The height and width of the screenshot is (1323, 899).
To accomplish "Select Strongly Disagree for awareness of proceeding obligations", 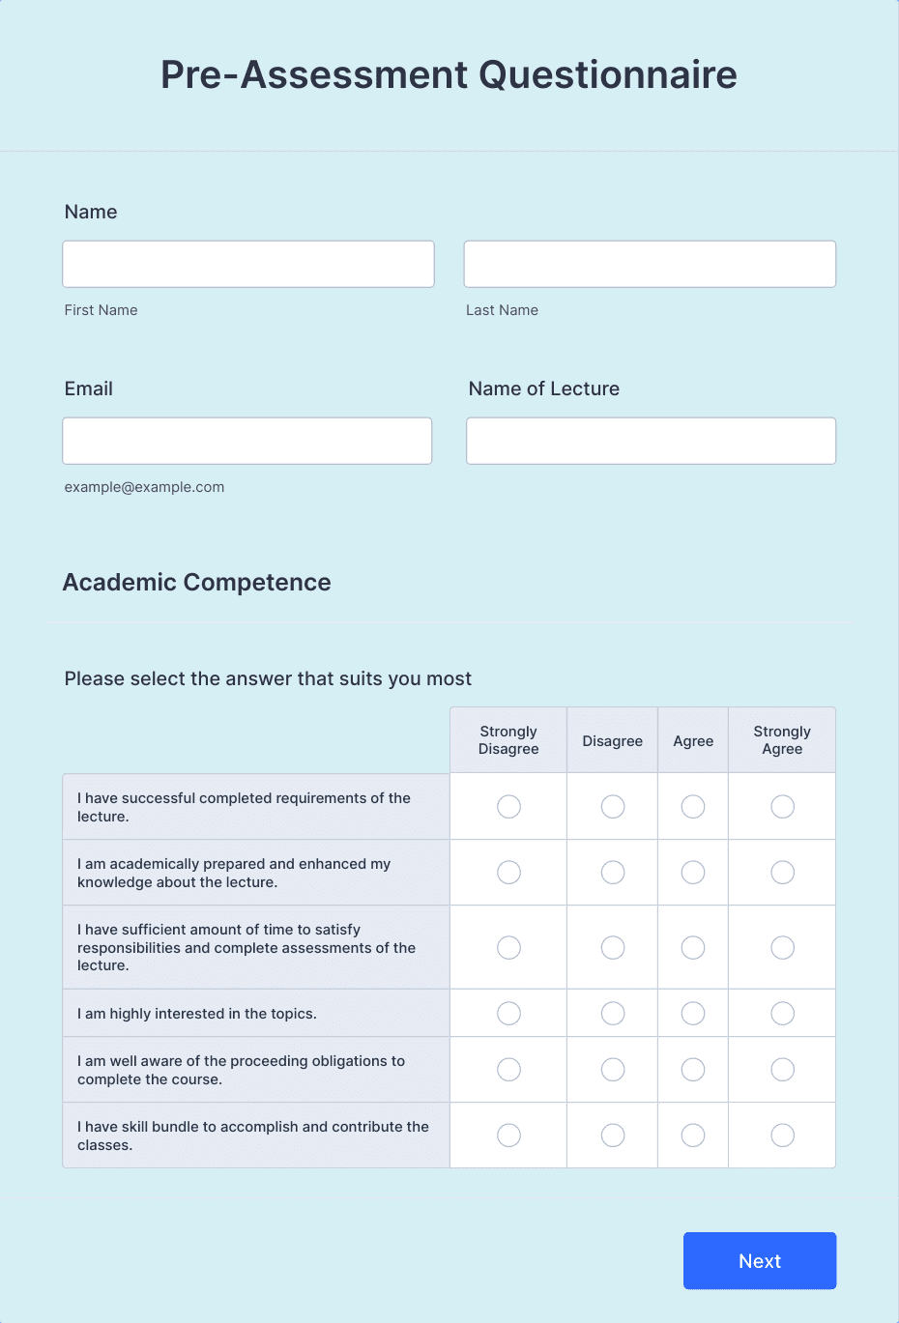I will 508,1069.
